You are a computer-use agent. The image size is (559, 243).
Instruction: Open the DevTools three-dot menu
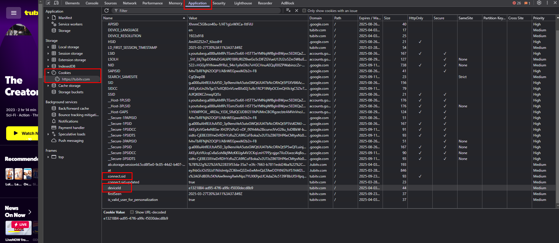547,3
